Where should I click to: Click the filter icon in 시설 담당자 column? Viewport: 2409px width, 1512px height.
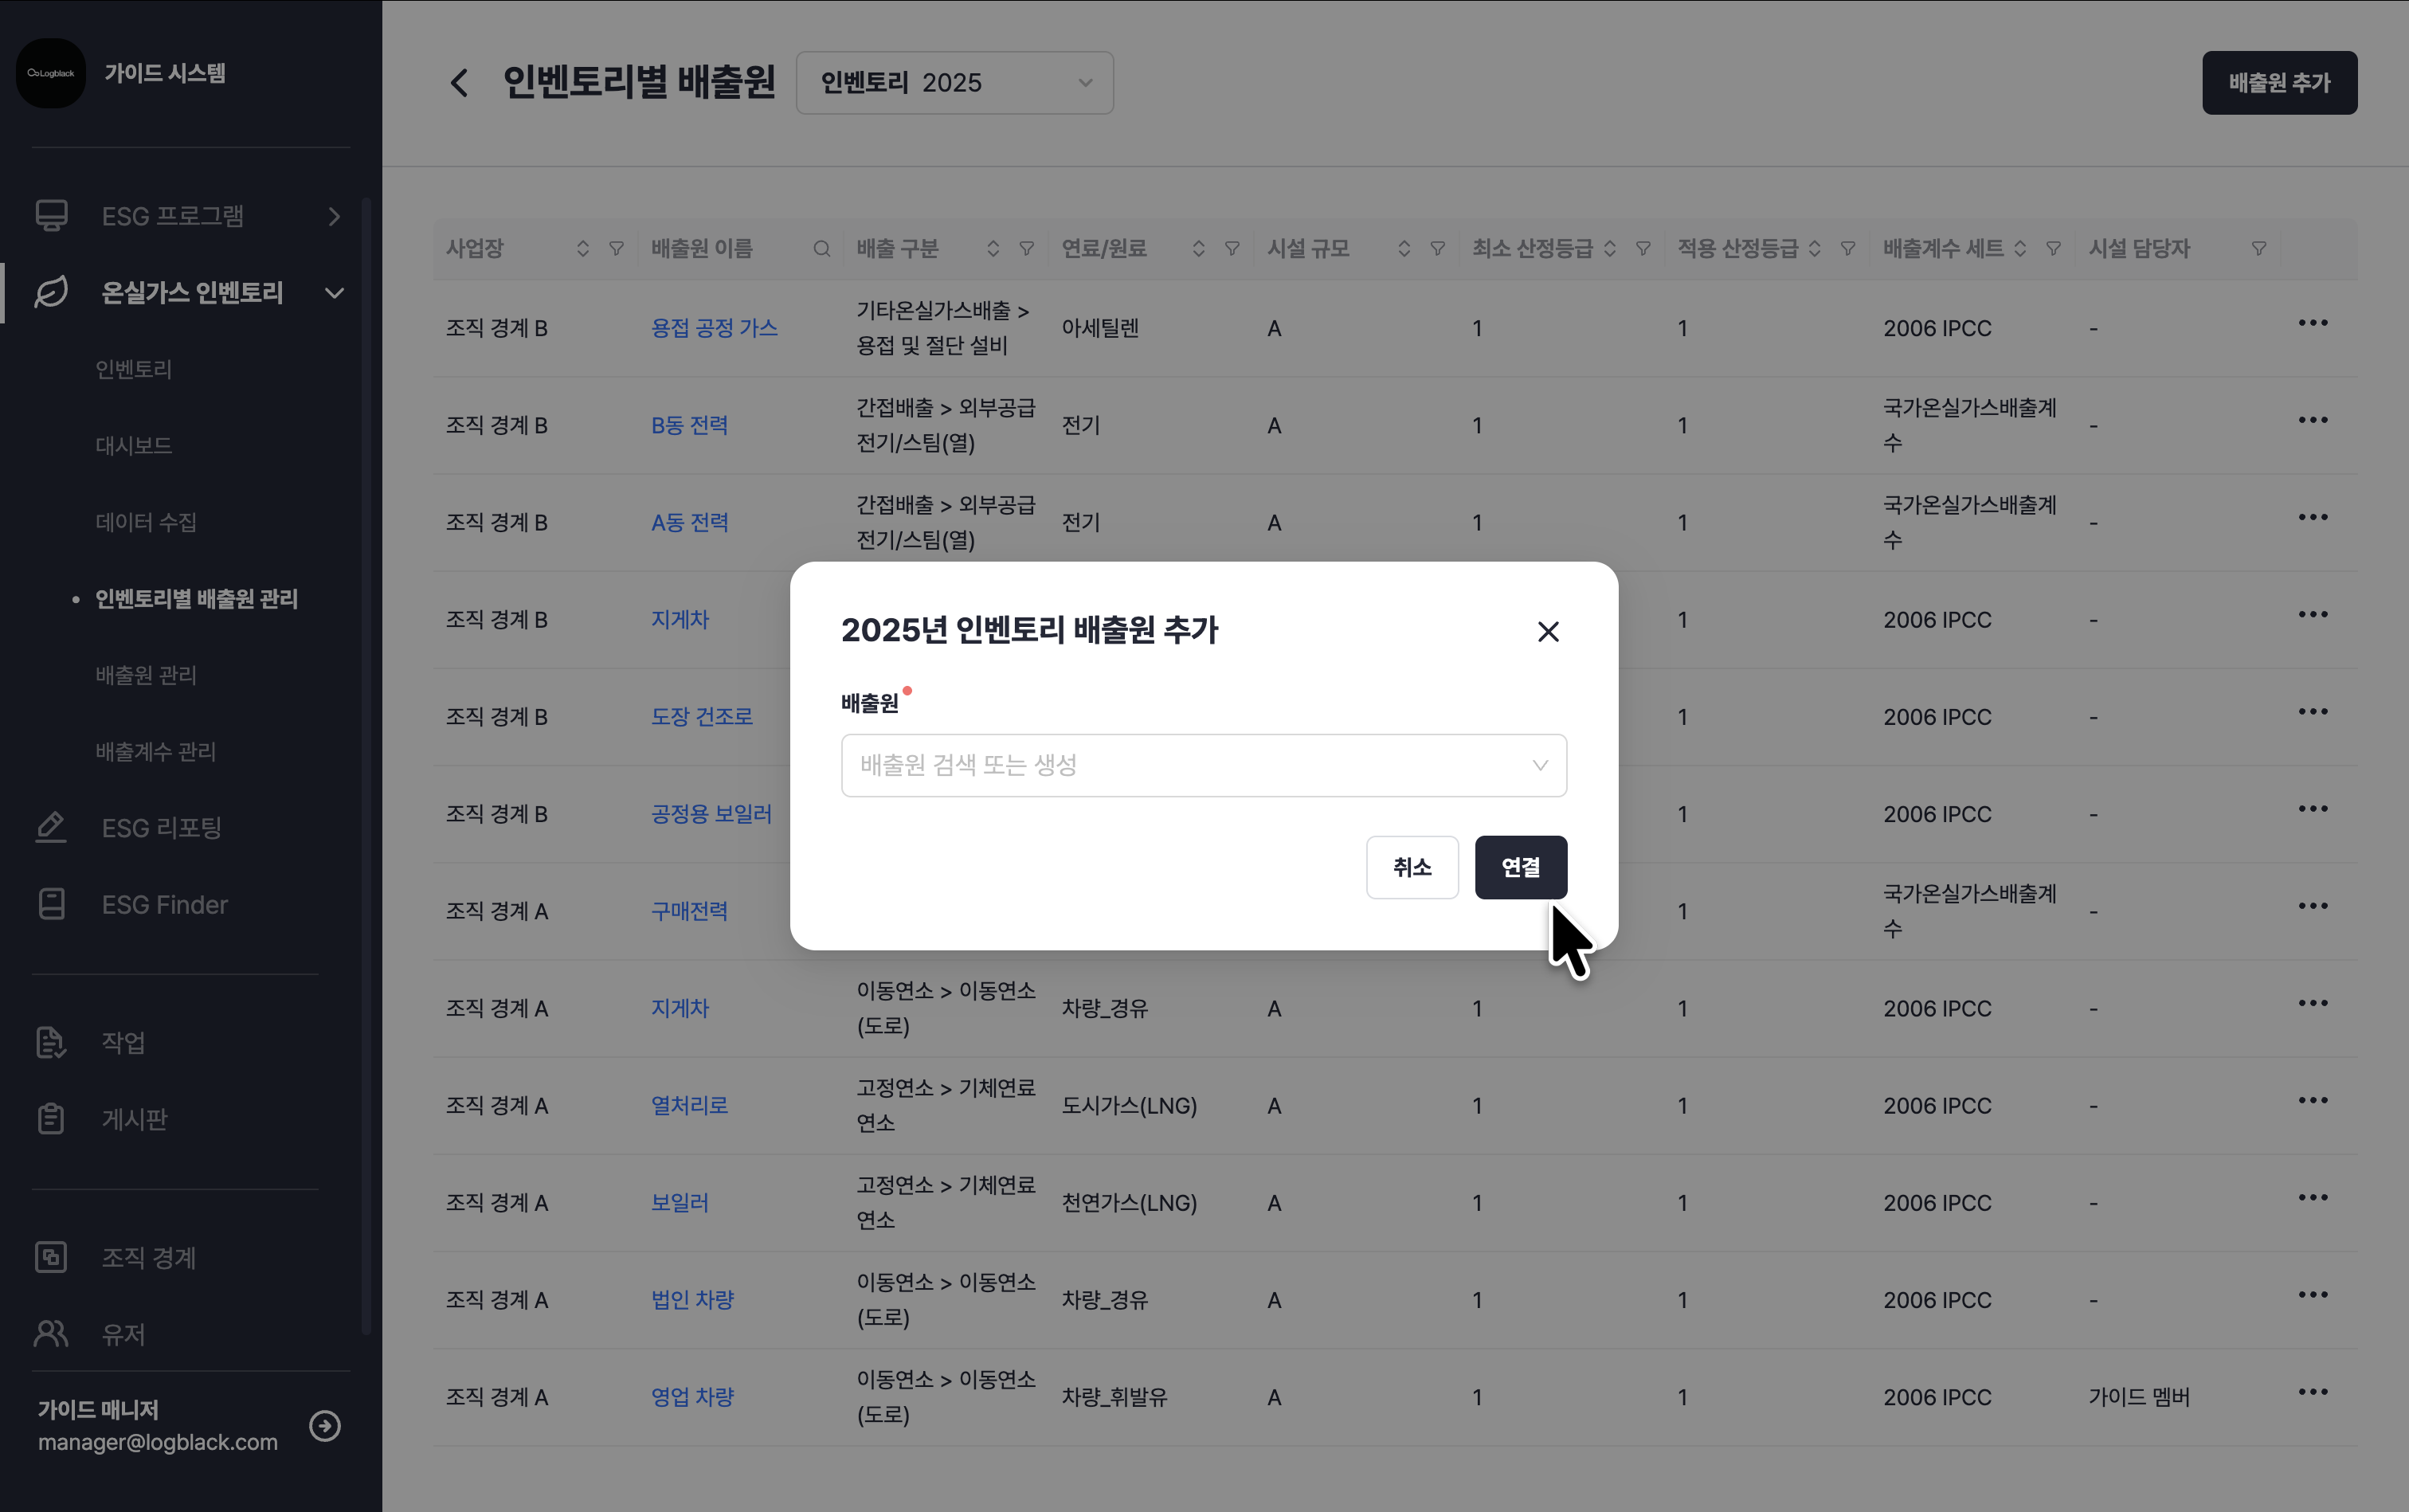pos(2258,249)
